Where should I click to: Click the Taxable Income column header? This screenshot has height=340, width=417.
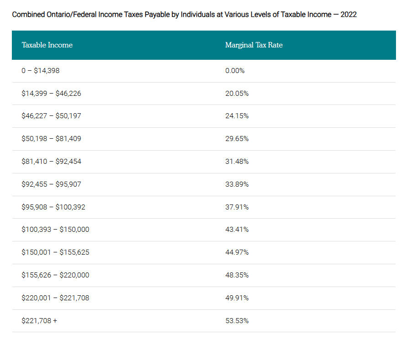tap(47, 45)
